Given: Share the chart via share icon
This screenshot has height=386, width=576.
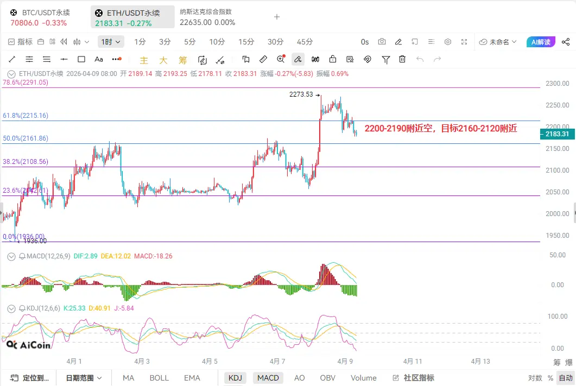Looking at the screenshot, I should tap(566, 42).
